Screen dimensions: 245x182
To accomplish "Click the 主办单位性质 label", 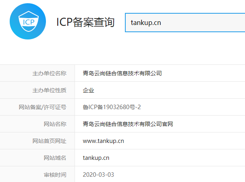I will point(50,90).
